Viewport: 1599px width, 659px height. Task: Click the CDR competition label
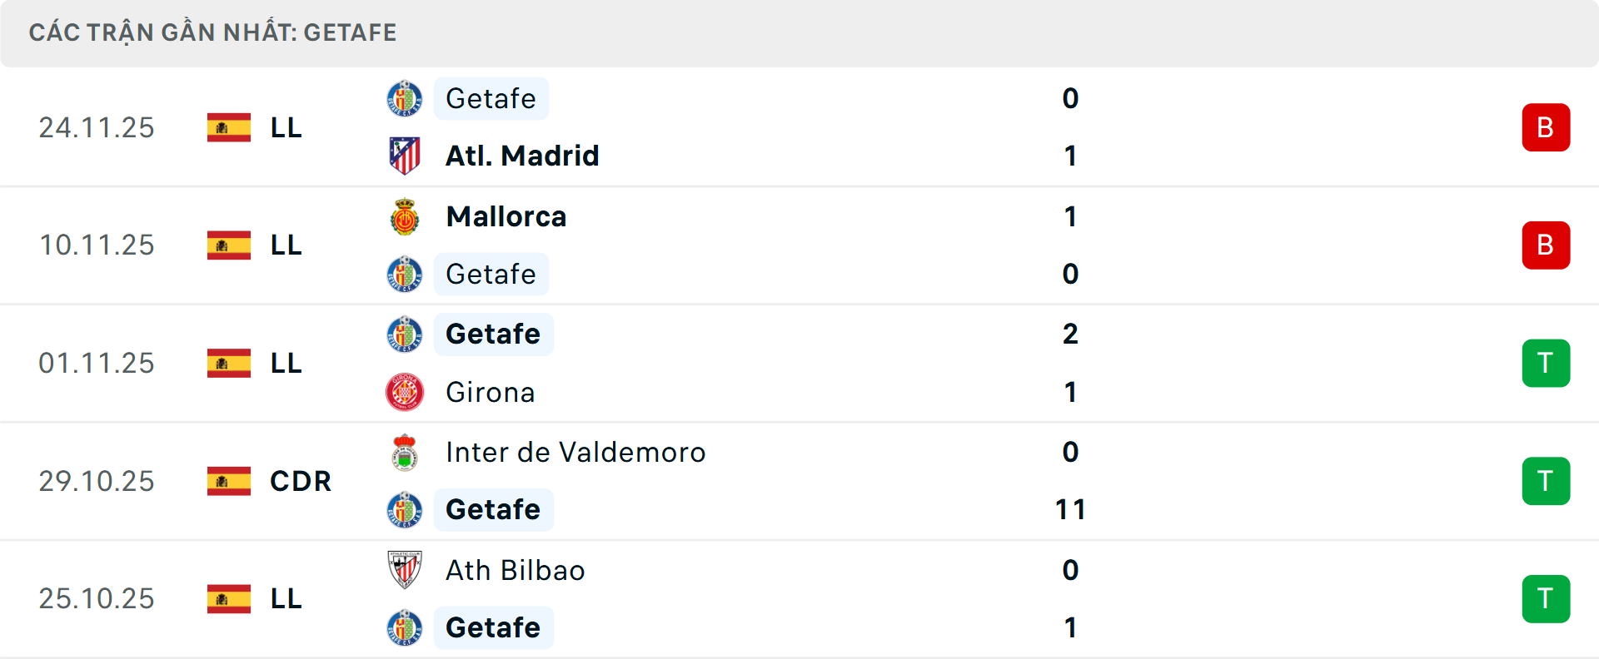(x=301, y=481)
